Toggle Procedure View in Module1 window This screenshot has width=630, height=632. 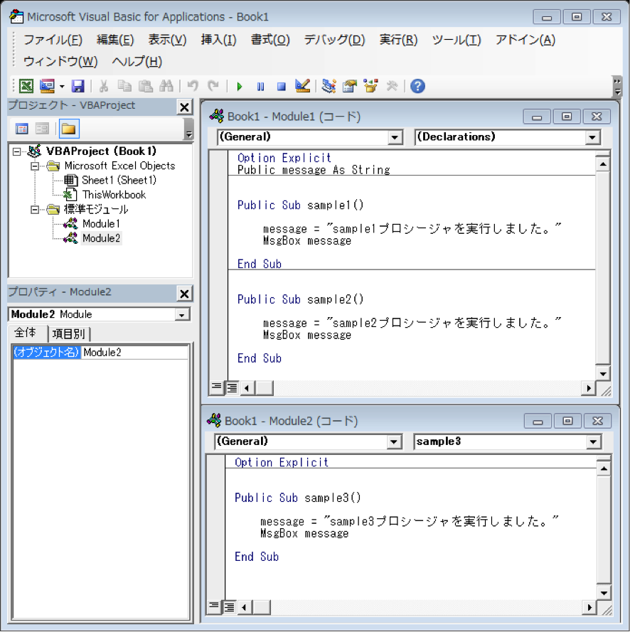point(217,387)
